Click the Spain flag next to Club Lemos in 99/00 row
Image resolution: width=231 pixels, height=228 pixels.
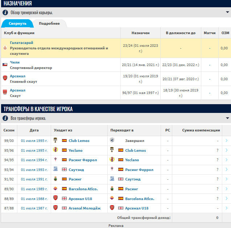64,141
